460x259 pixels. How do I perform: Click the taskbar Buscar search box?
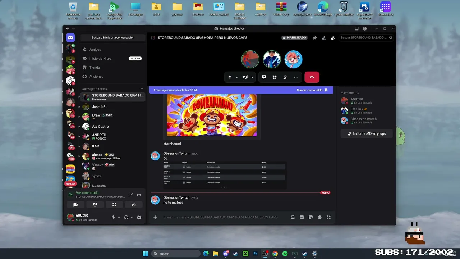tap(176, 254)
